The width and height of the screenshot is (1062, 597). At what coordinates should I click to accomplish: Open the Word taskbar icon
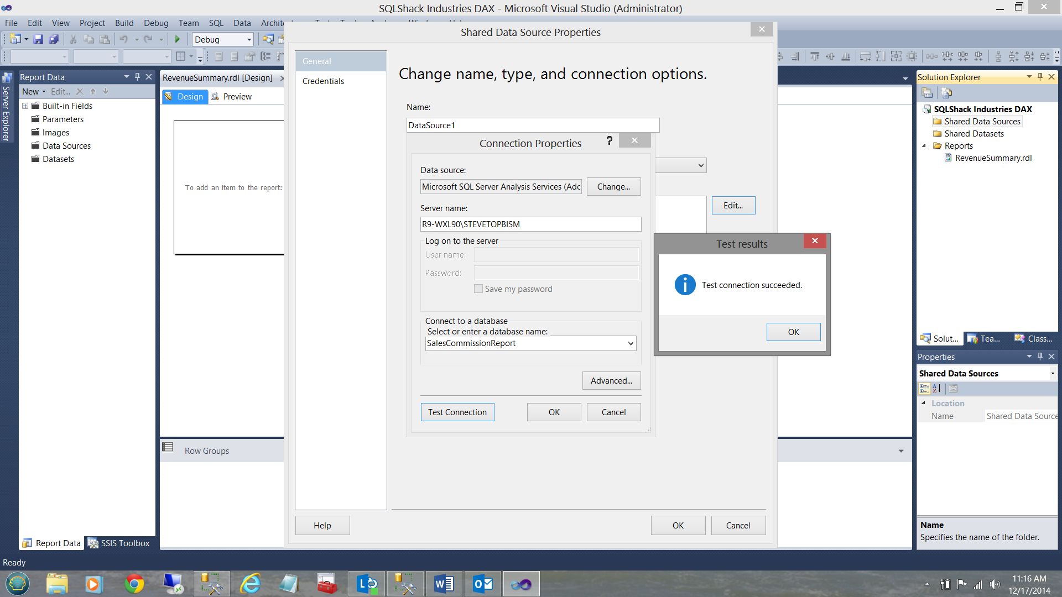444,584
